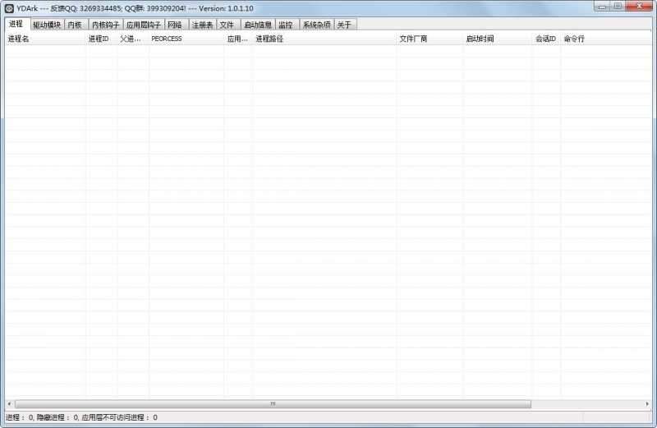This screenshot has height=428, width=657.
Task: Select the 内核钩子 tab
Action: coord(105,25)
